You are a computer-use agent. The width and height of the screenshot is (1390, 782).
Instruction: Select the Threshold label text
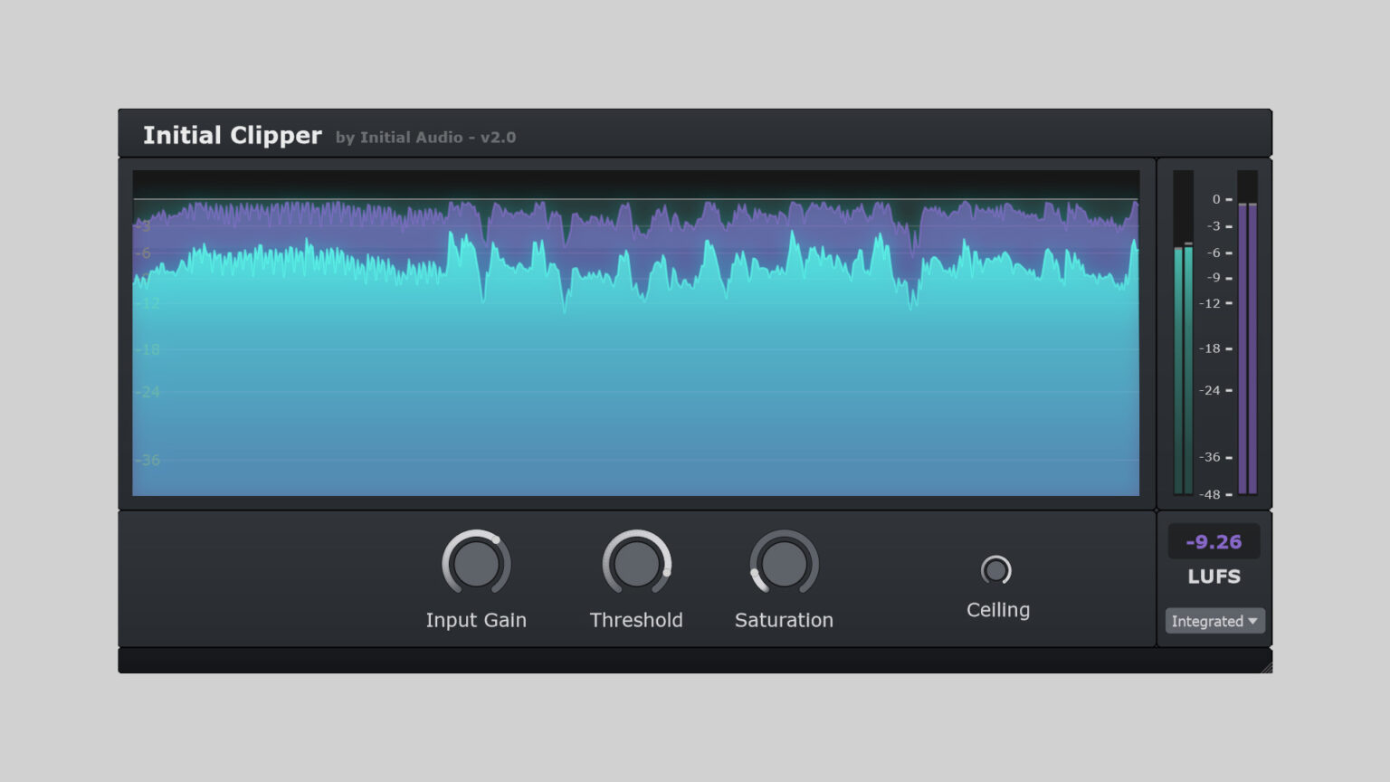(636, 620)
